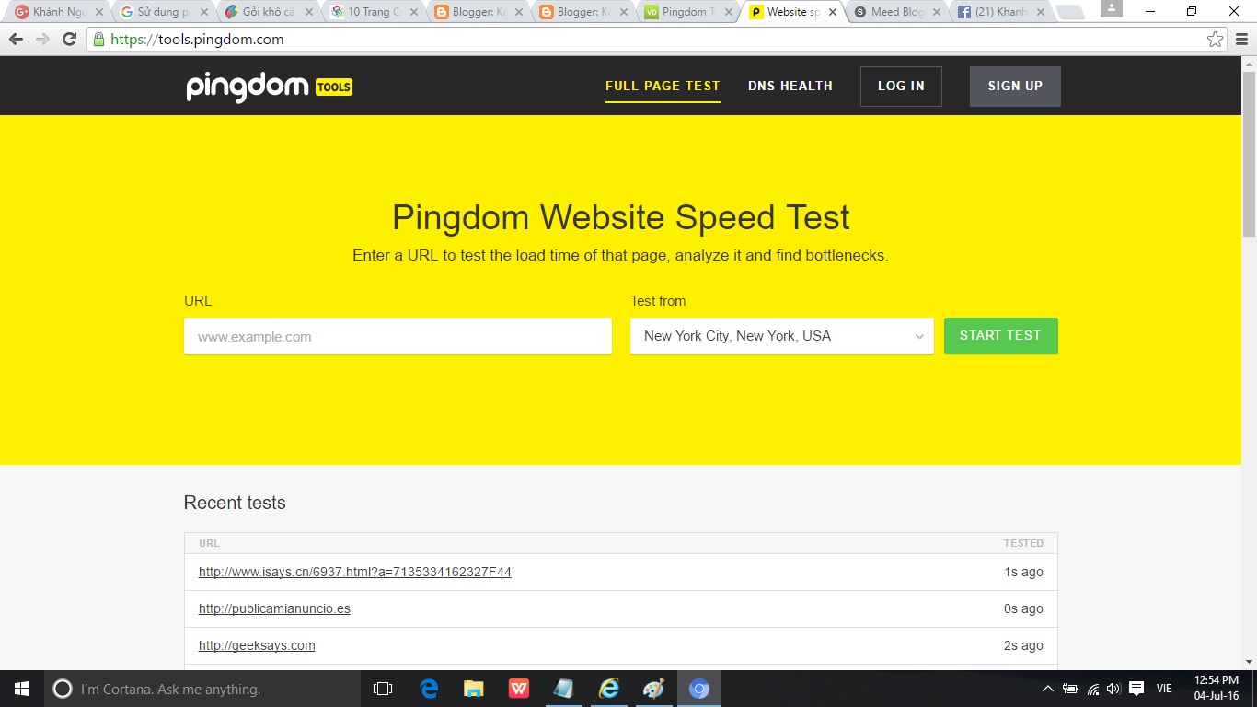Screen dimensions: 1257x707
Task: Click the Chrome icon in the taskbar
Action: 699,689
